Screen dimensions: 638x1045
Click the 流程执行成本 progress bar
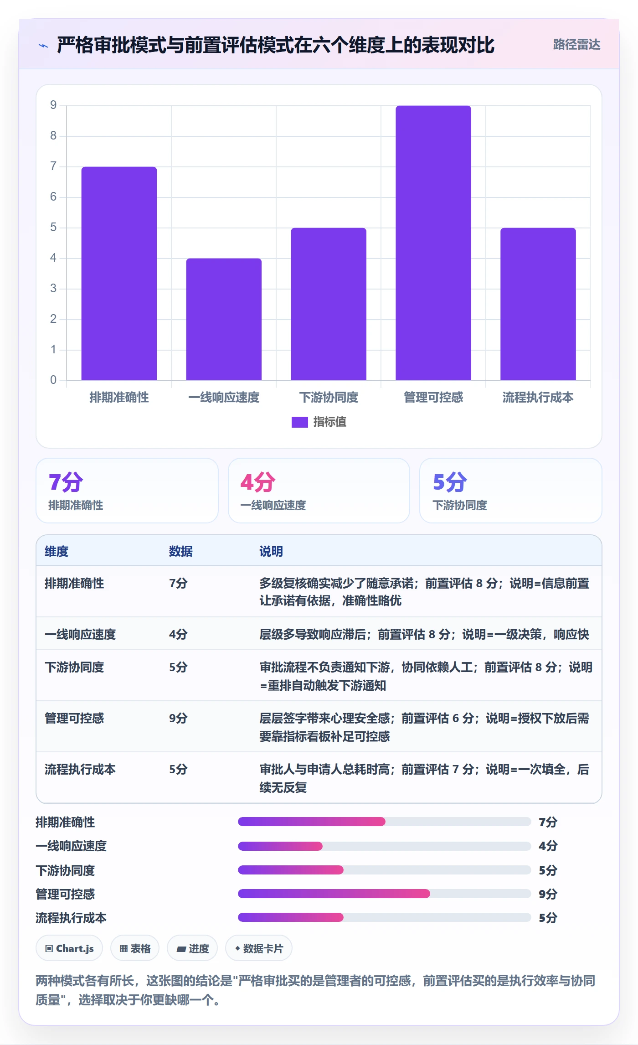click(x=384, y=917)
